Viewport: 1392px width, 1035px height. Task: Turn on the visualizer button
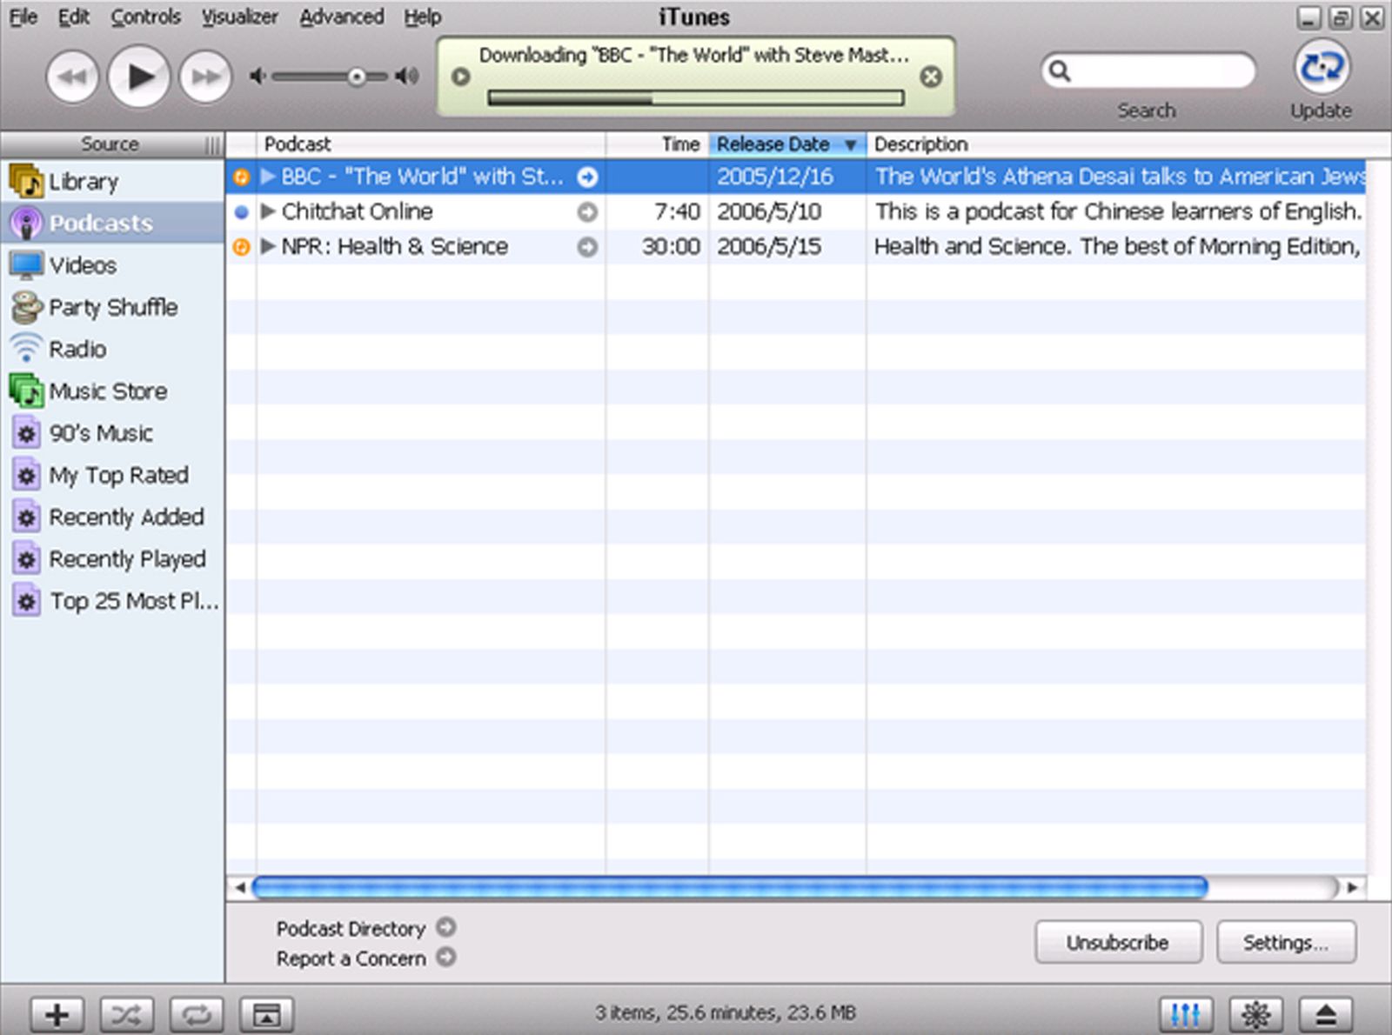(x=1255, y=1014)
